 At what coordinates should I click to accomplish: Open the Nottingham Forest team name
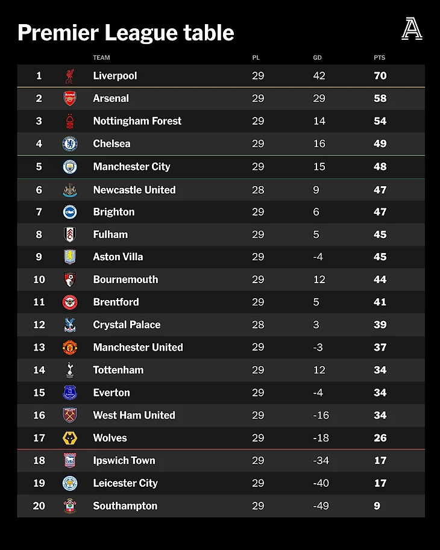[137, 121]
